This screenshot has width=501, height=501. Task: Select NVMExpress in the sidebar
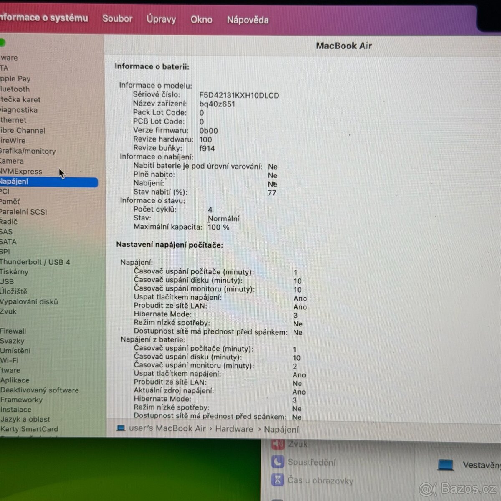coord(21,172)
